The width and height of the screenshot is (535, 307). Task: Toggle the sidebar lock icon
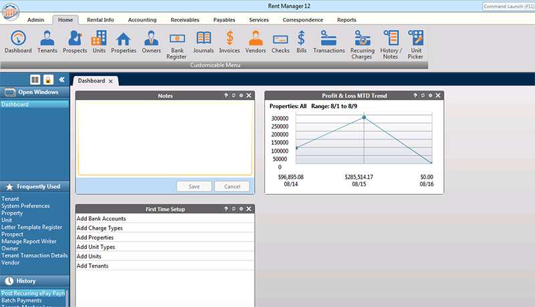[x=48, y=80]
